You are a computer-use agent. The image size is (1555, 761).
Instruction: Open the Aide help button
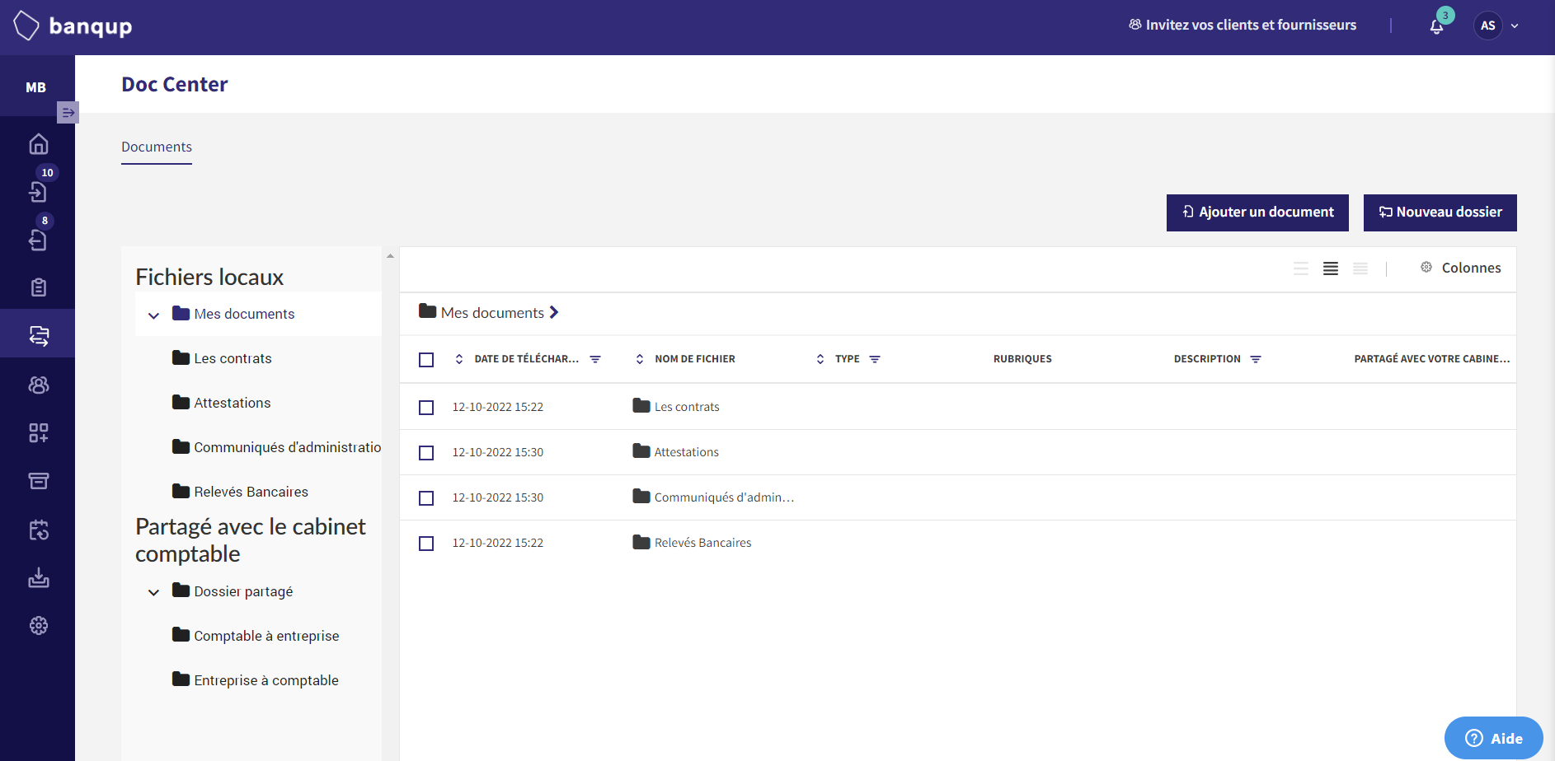(x=1493, y=738)
